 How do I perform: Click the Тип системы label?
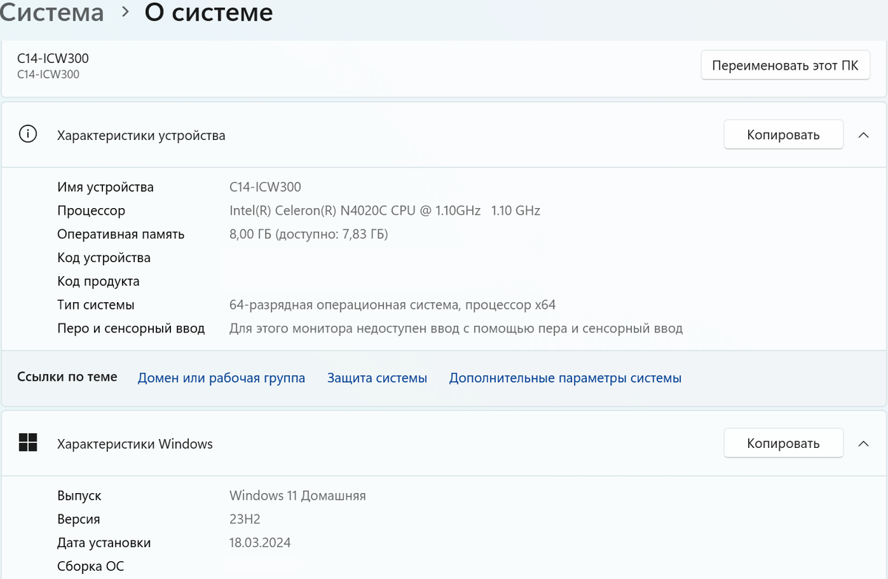[96, 304]
